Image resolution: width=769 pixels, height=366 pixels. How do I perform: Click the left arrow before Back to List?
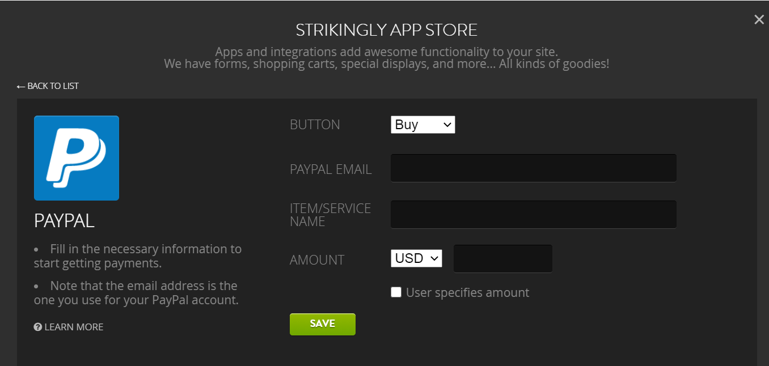[x=21, y=86]
